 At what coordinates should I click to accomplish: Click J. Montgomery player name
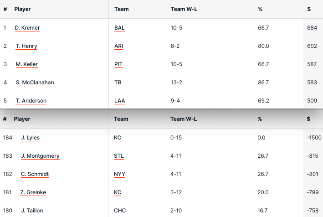click(40, 156)
